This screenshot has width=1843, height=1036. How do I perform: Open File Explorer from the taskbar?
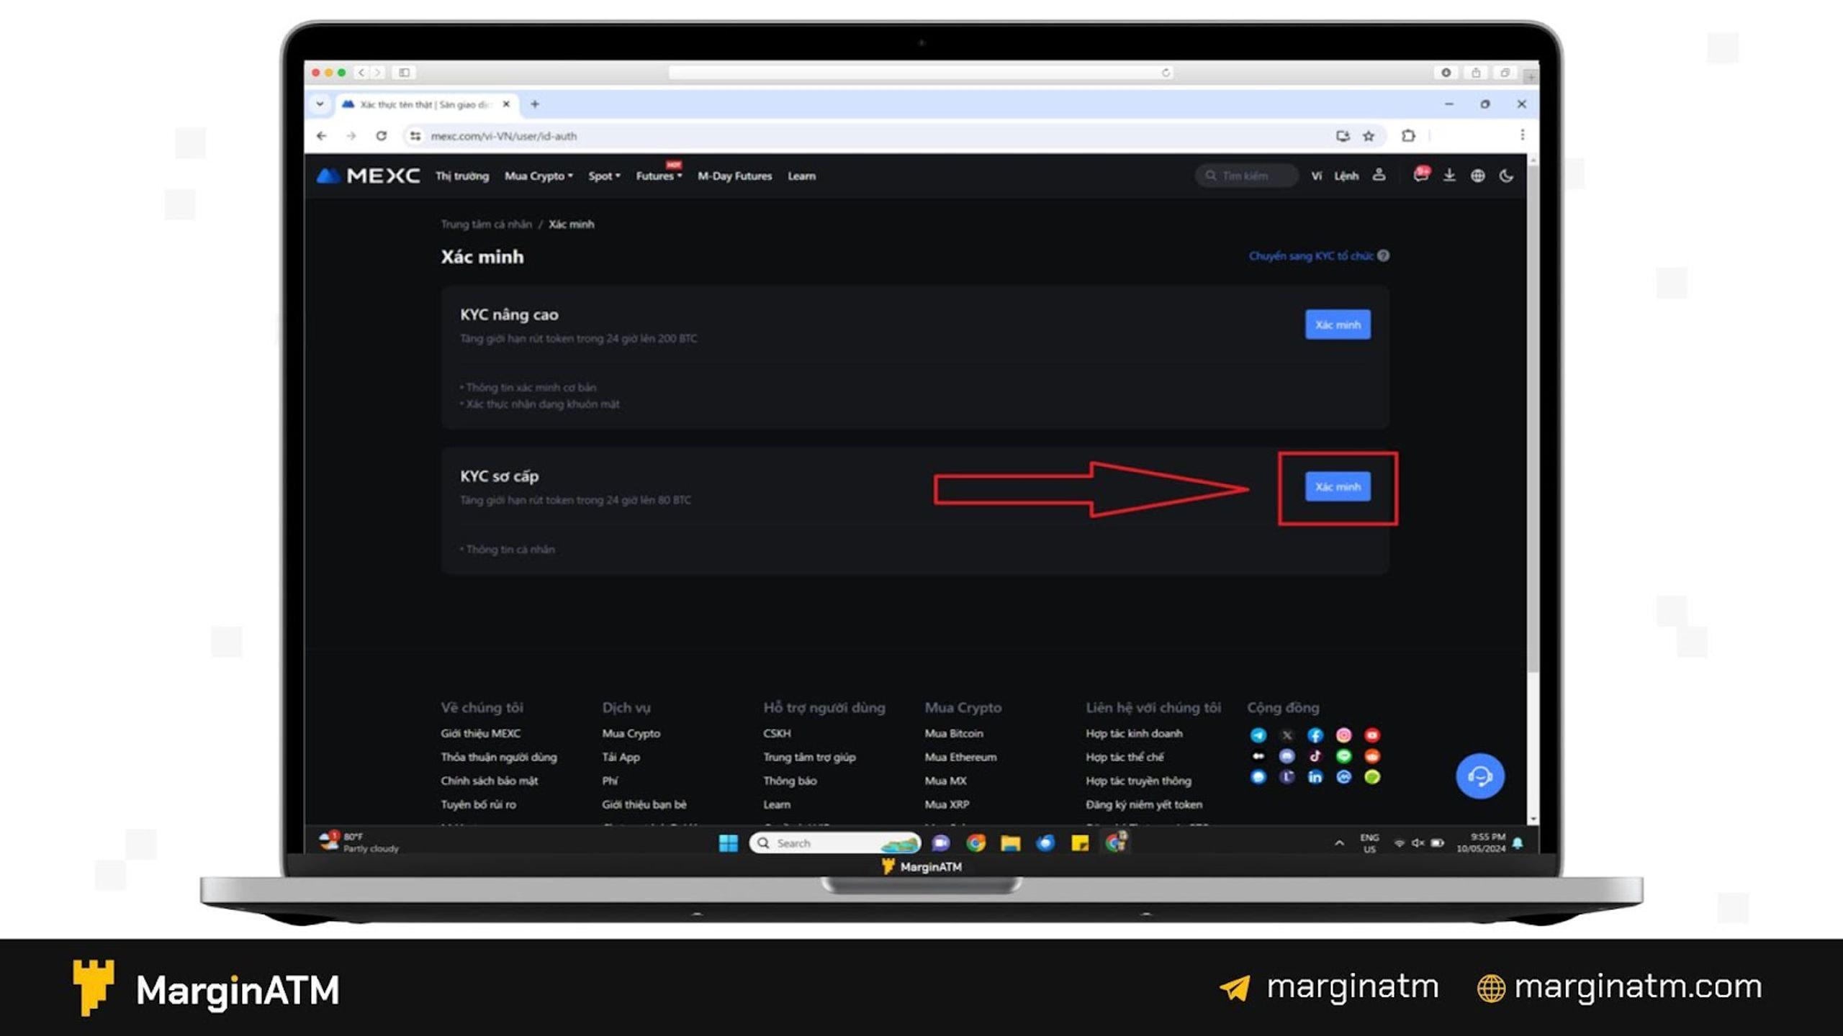(x=1010, y=843)
